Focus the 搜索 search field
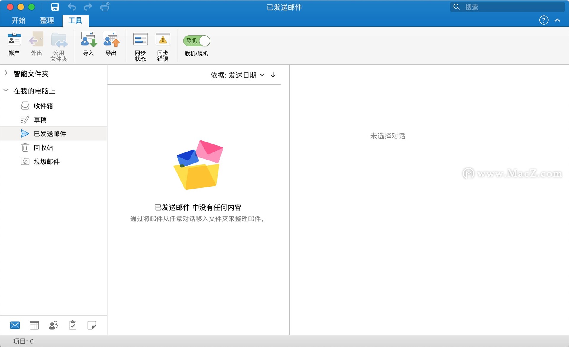 pos(507,7)
